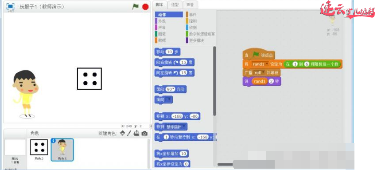The height and width of the screenshot is (170, 389).
Task: Choose a new sprite from the library
Action: pos(122,134)
